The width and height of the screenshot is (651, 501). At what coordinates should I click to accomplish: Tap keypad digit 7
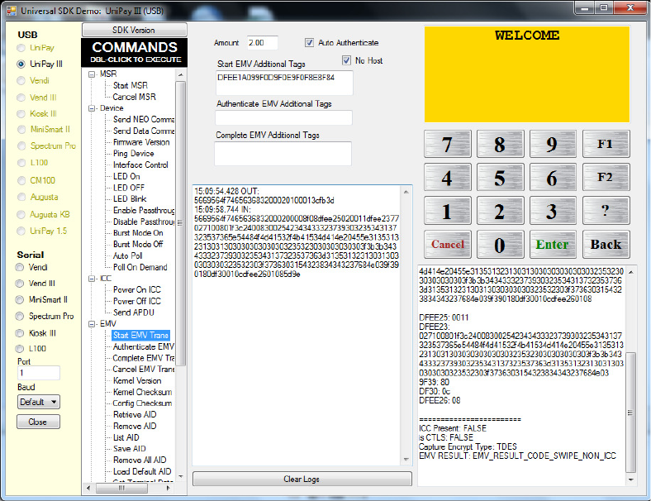tap(448, 144)
